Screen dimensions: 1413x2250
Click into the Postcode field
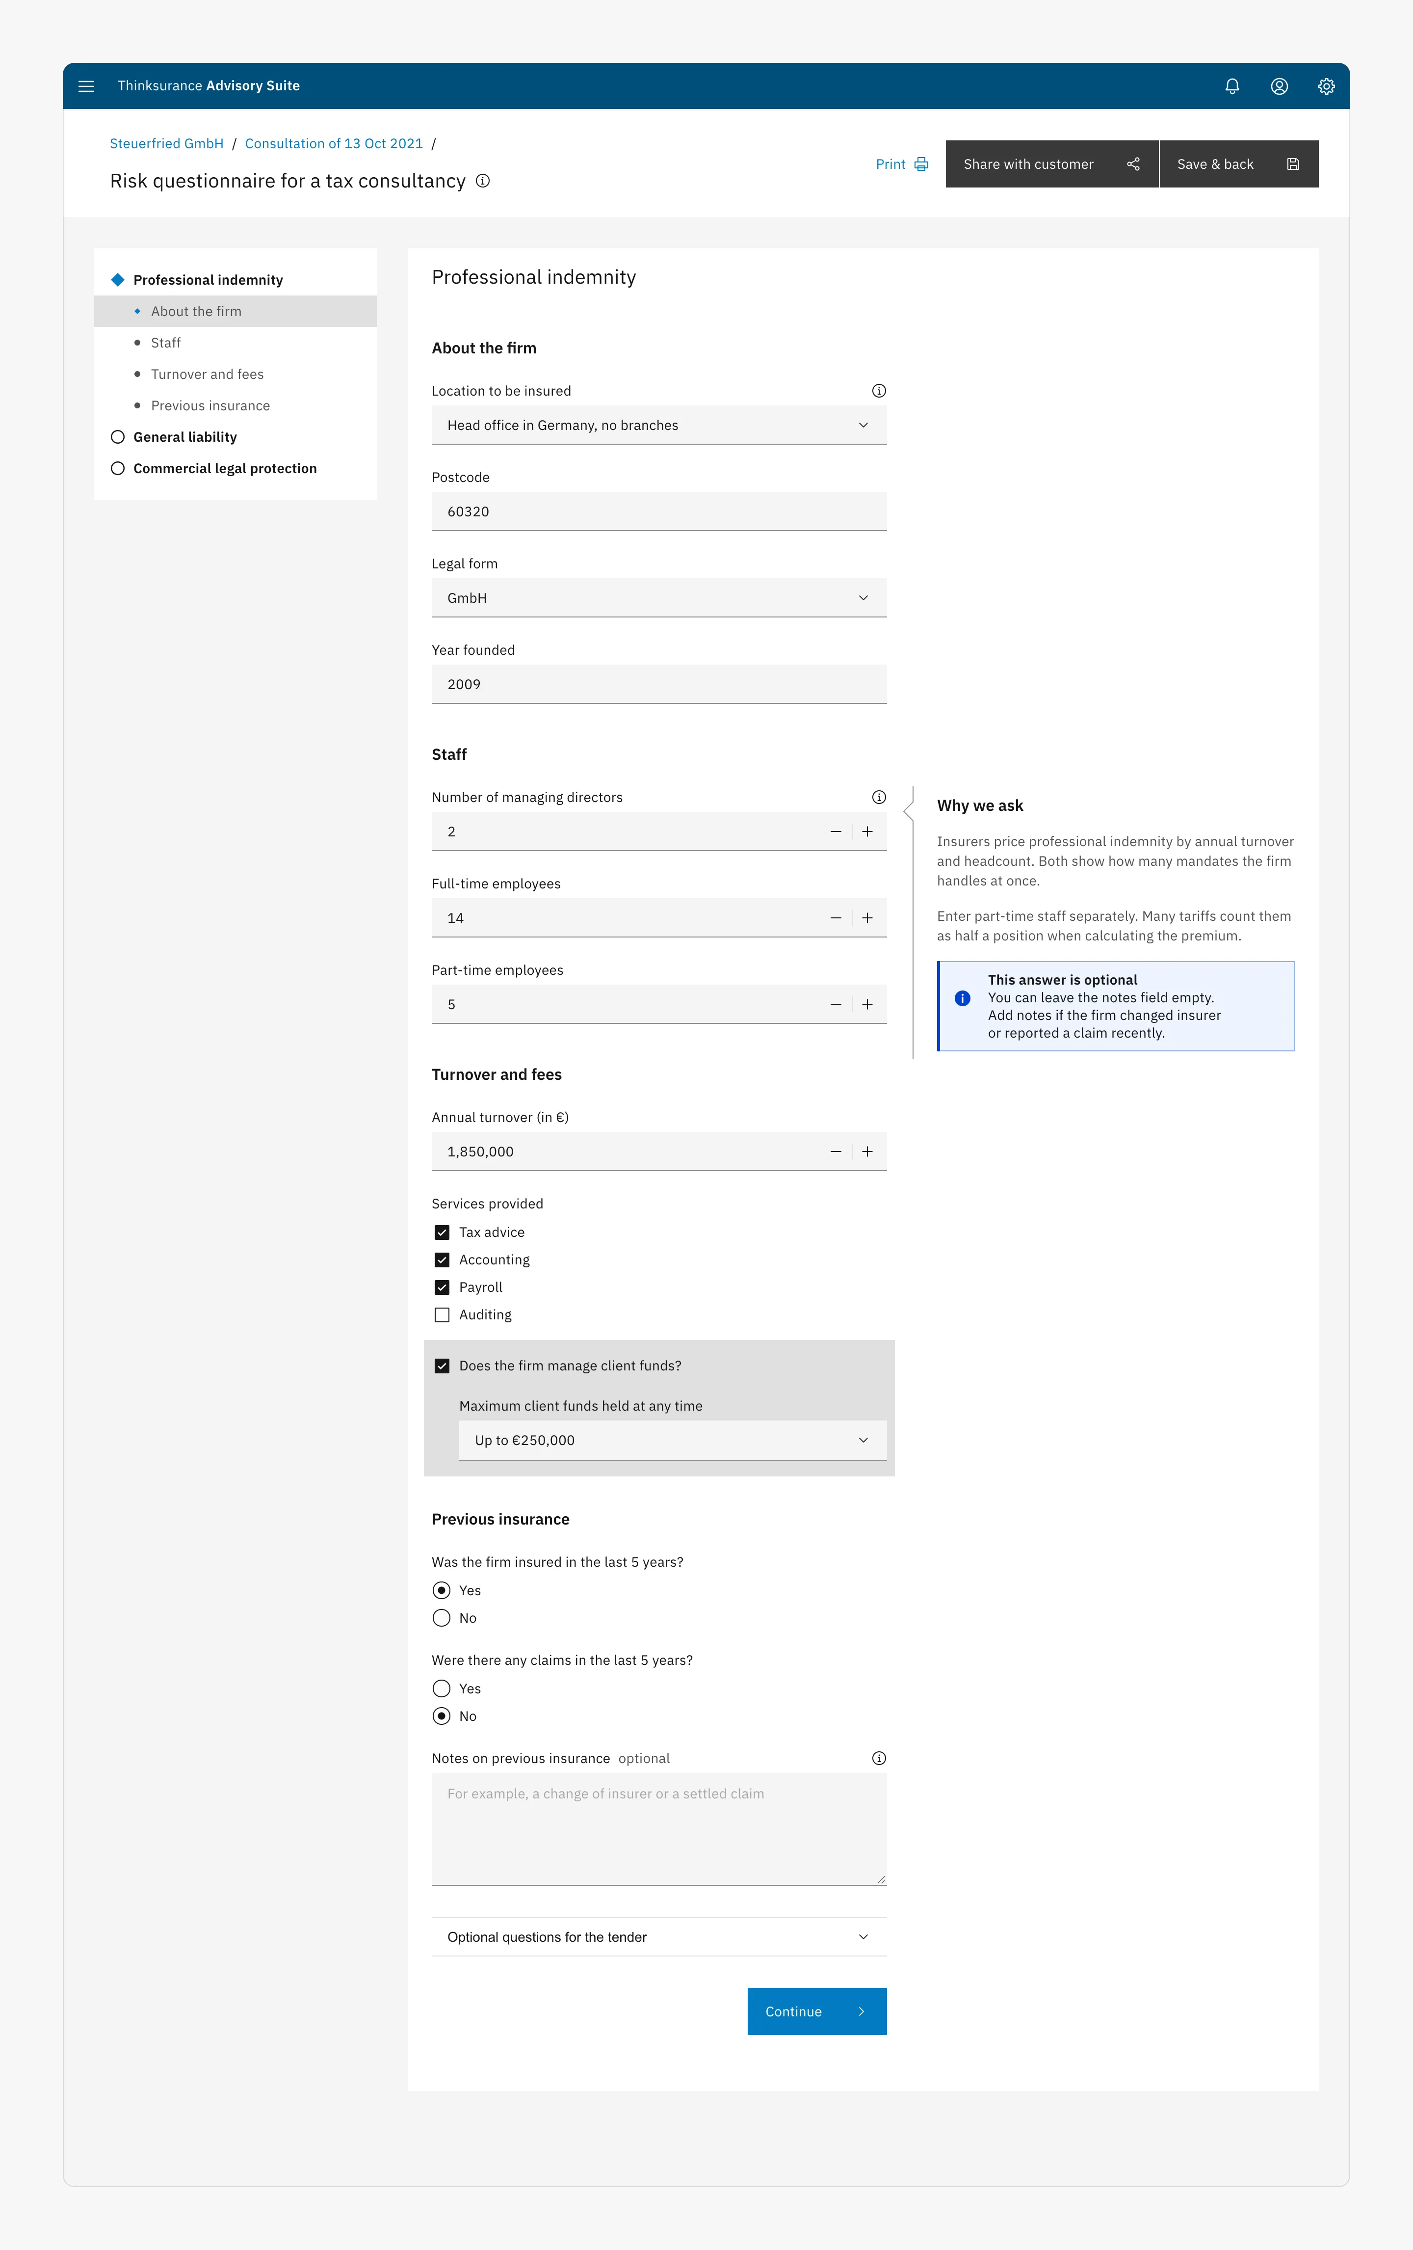658,511
